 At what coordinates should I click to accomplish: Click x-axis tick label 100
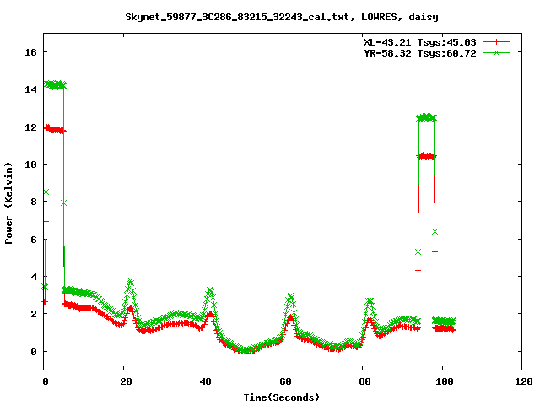click(445, 381)
